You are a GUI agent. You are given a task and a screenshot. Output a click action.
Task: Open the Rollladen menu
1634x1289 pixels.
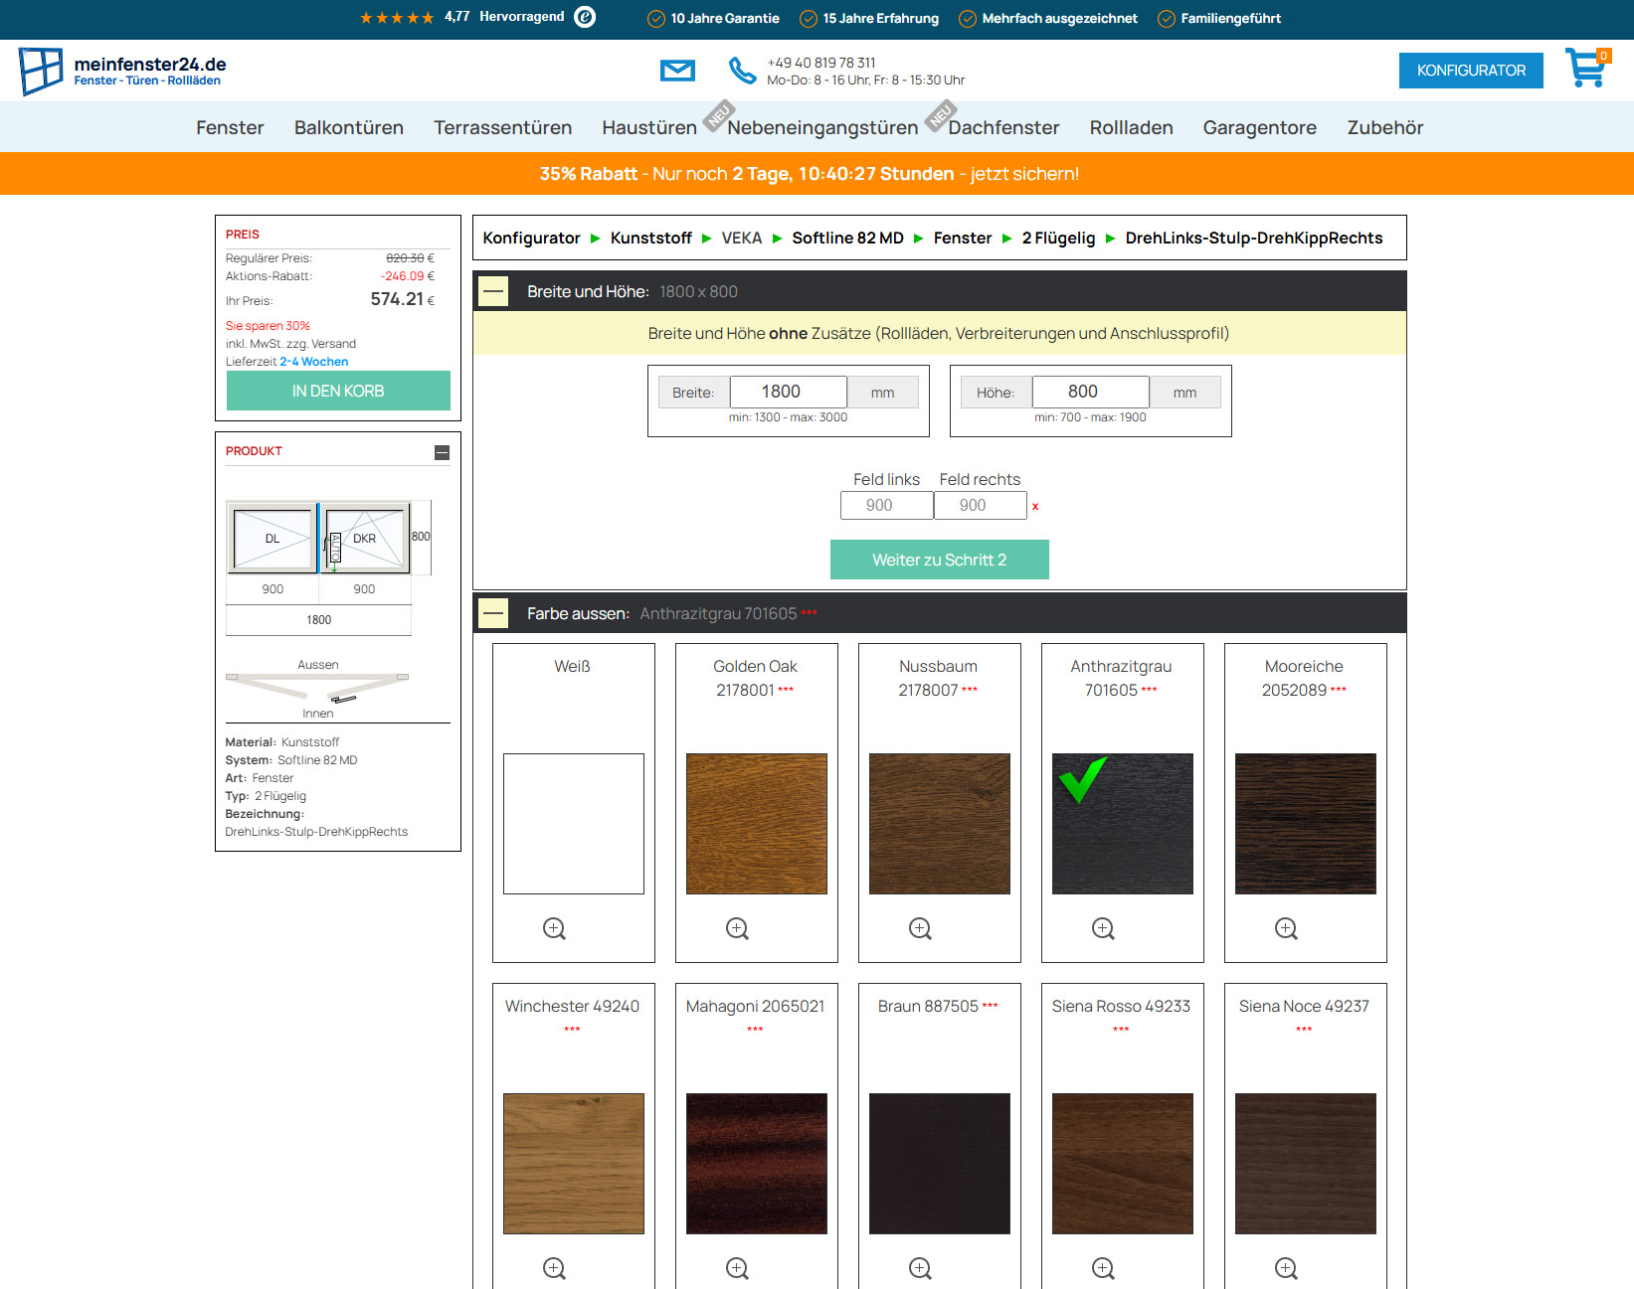[1132, 127]
